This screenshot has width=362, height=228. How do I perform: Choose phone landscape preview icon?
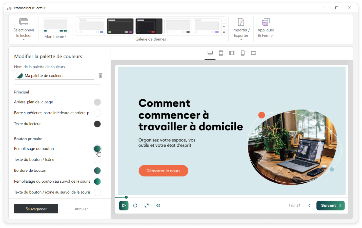pos(254,53)
